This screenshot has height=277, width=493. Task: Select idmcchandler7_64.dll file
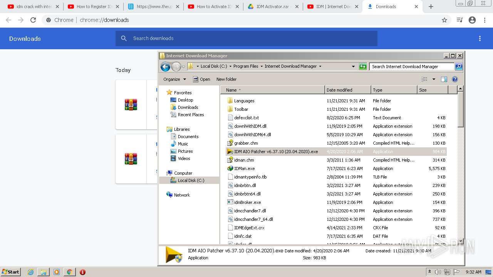336,219
